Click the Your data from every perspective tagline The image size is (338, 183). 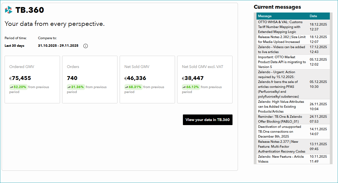[x=55, y=24]
